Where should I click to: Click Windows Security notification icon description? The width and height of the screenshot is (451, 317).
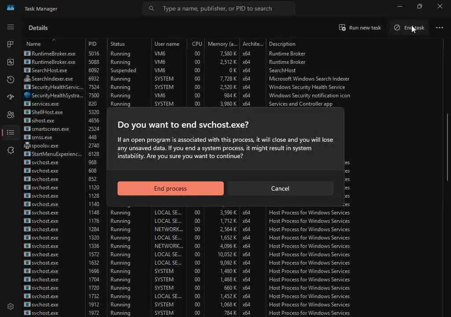click(310, 95)
